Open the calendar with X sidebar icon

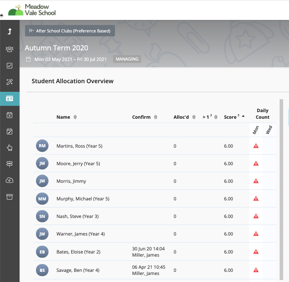[10, 115]
